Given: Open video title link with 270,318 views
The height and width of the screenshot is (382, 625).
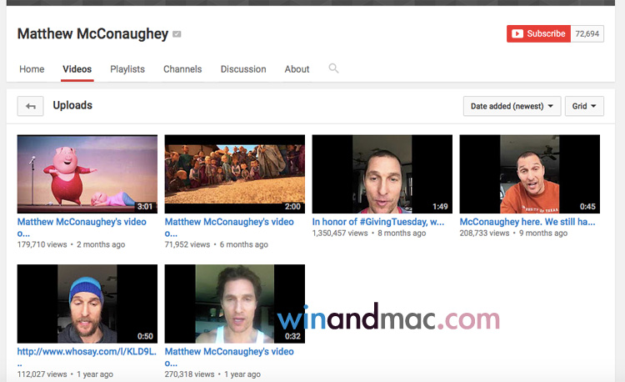Looking at the screenshot, I should click(x=229, y=357).
